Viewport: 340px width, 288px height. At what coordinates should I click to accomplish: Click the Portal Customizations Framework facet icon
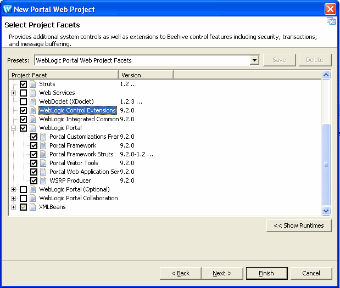pyautogui.click(x=43, y=137)
